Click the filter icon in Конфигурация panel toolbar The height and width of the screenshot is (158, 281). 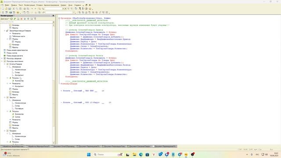click(x=35, y=18)
